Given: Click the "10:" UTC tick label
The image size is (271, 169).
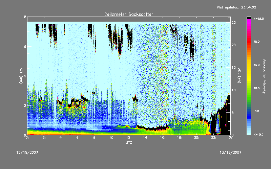Looking at the screenshot, I should click(x=112, y=138).
